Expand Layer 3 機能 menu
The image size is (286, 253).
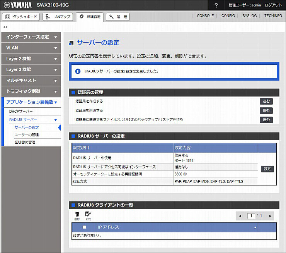[x=31, y=70]
